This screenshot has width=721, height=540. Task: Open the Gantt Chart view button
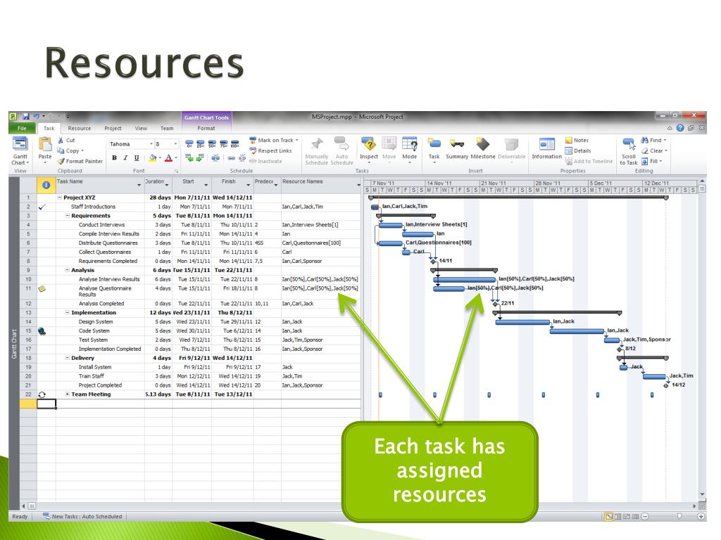point(20,151)
